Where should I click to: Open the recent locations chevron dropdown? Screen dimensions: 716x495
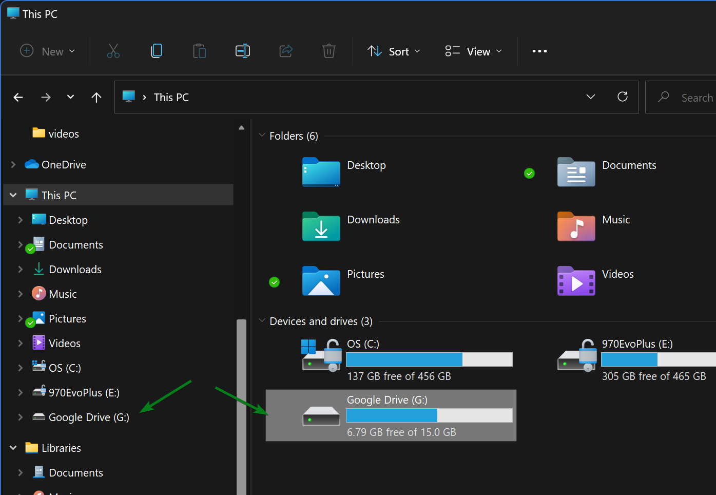point(71,97)
